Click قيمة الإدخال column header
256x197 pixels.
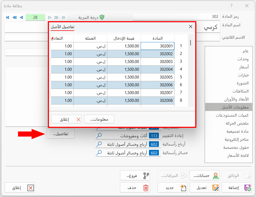[x=124, y=38]
